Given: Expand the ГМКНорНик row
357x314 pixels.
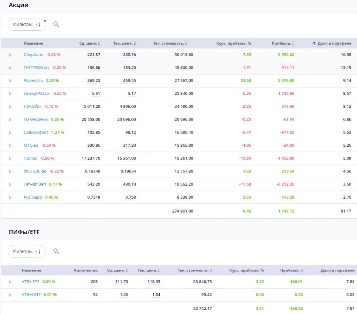Looking at the screenshot, I should (x=10, y=120).
